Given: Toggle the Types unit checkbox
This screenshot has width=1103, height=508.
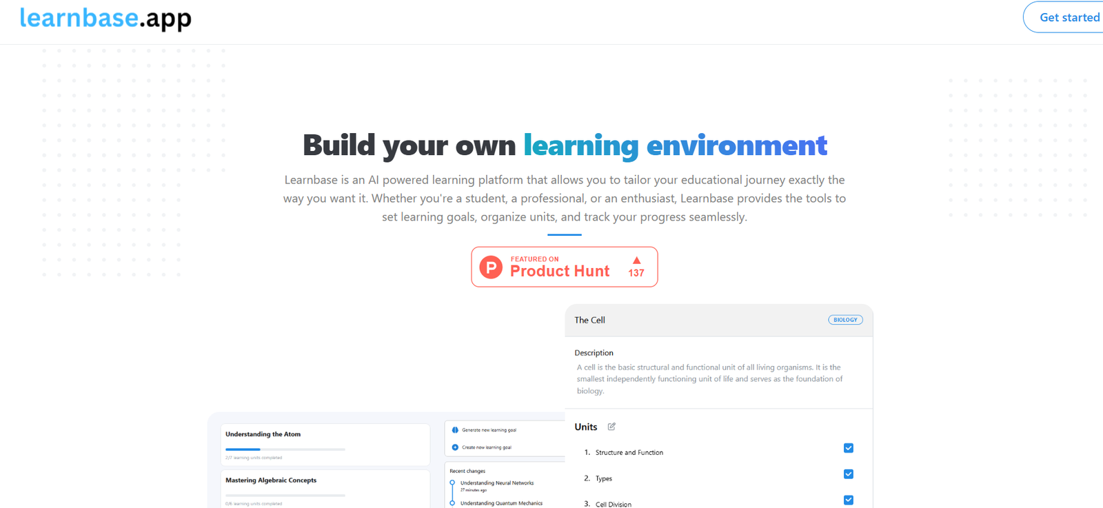Looking at the screenshot, I should point(848,474).
